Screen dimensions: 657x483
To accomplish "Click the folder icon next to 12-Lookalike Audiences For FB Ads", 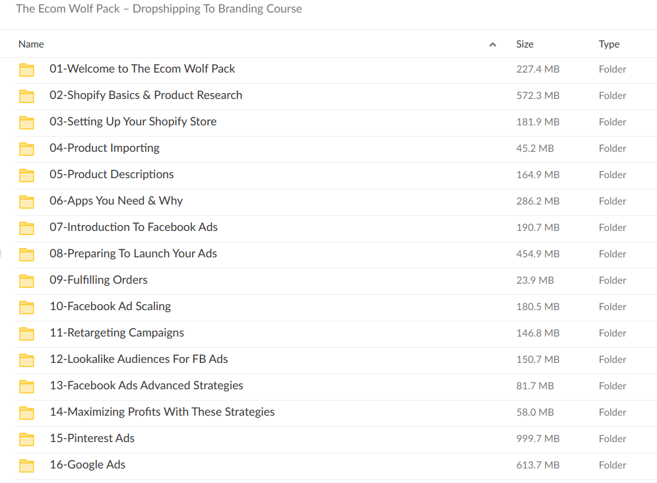I will pyautogui.click(x=26, y=359).
